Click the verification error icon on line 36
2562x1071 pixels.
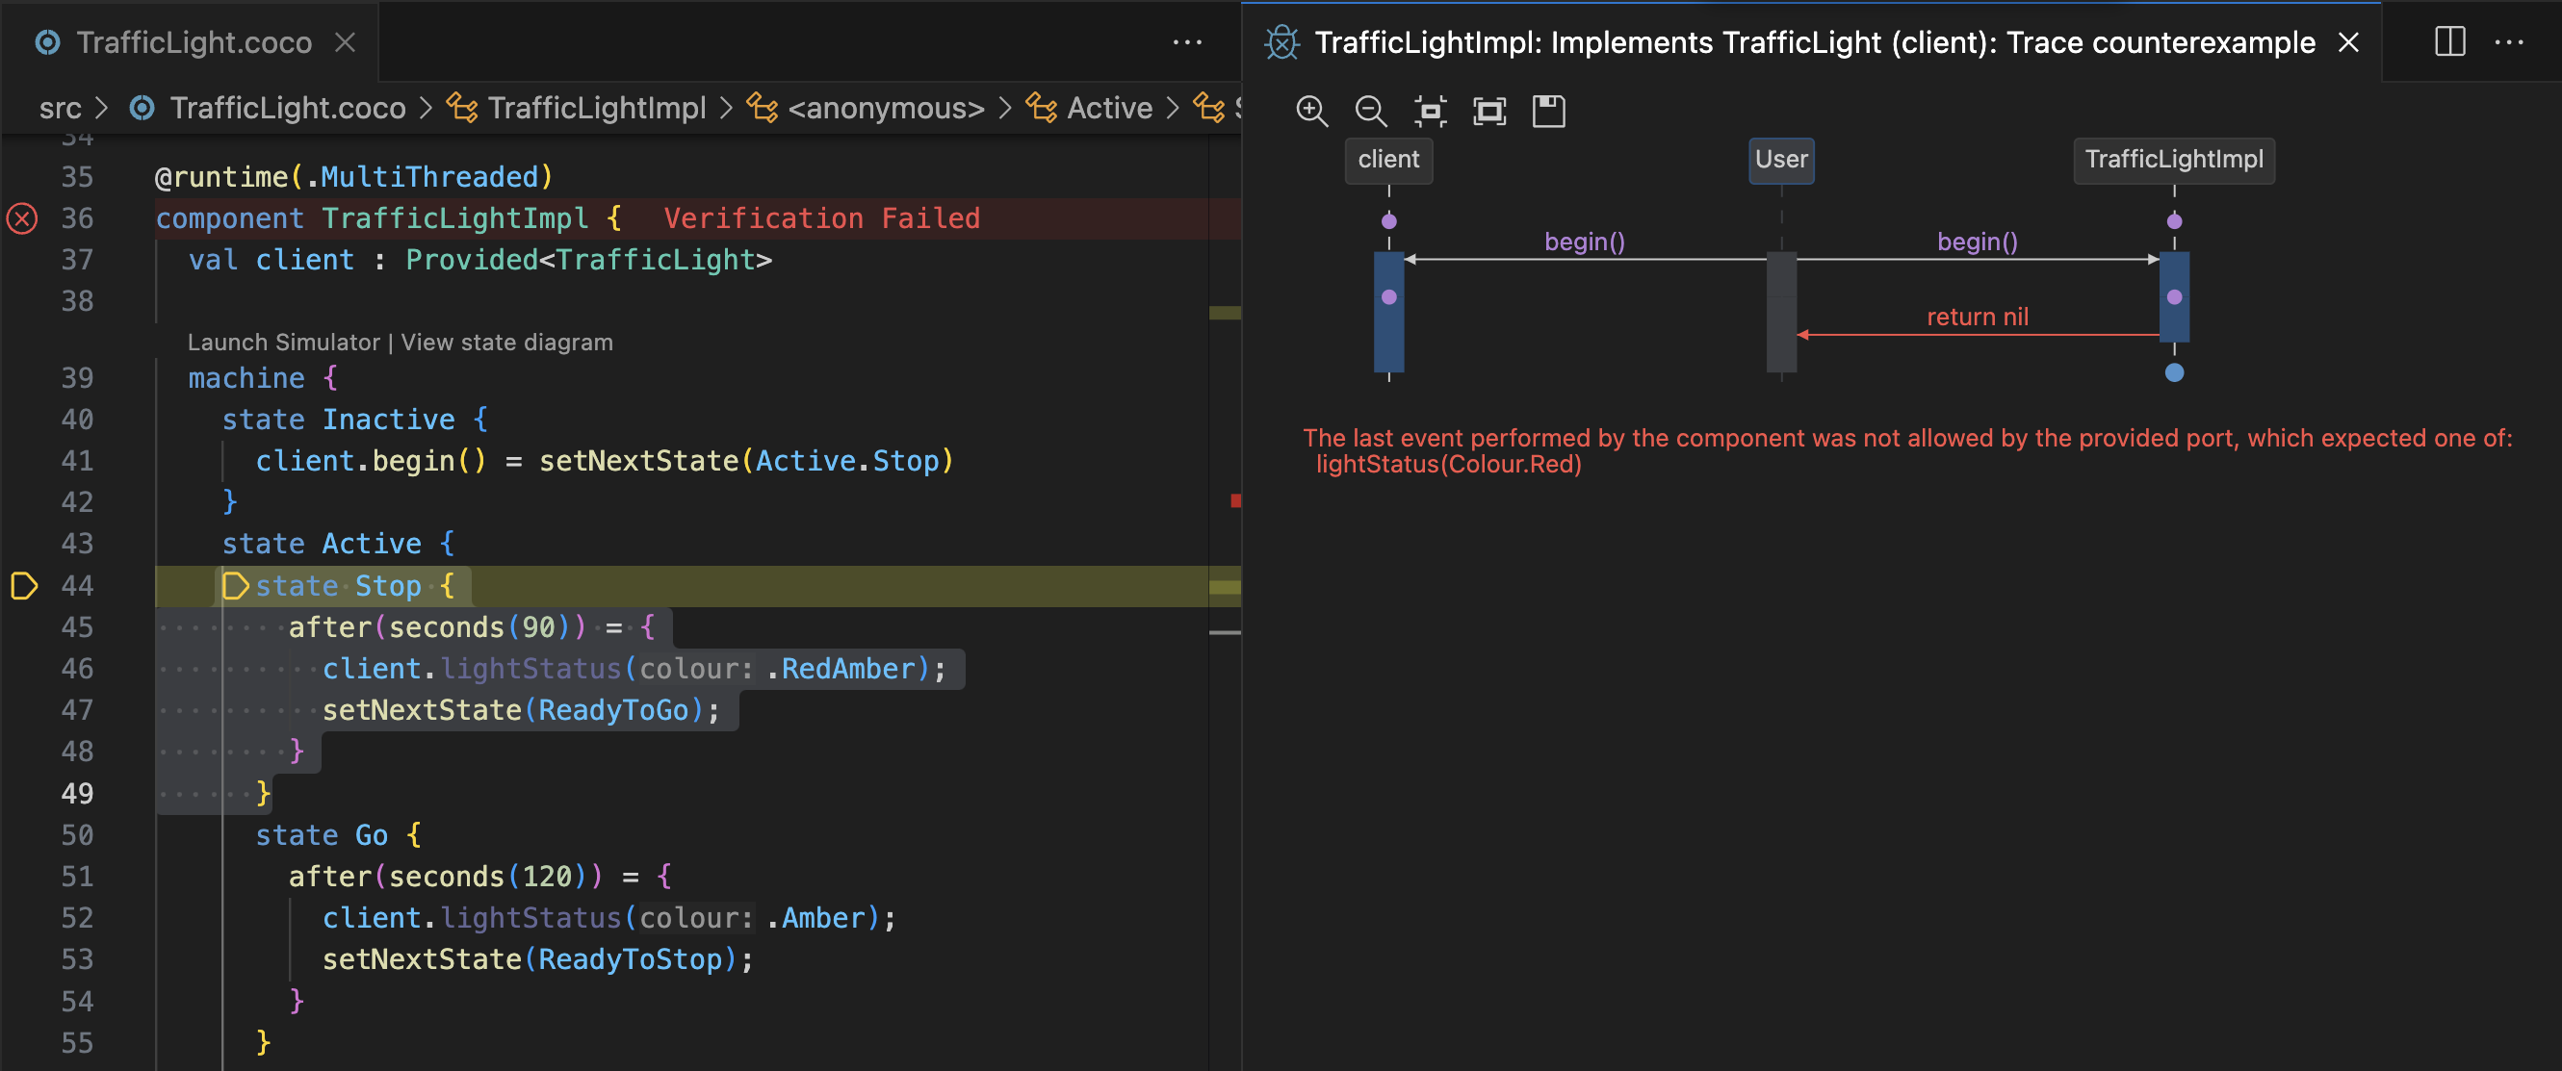click(x=22, y=217)
